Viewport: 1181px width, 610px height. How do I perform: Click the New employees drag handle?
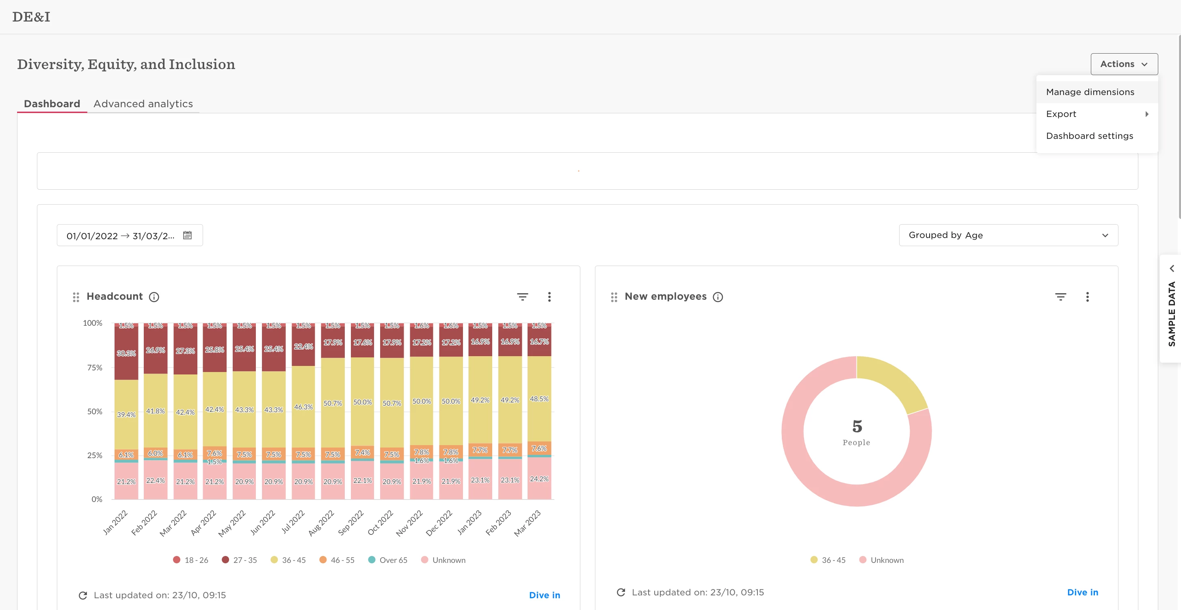click(614, 297)
